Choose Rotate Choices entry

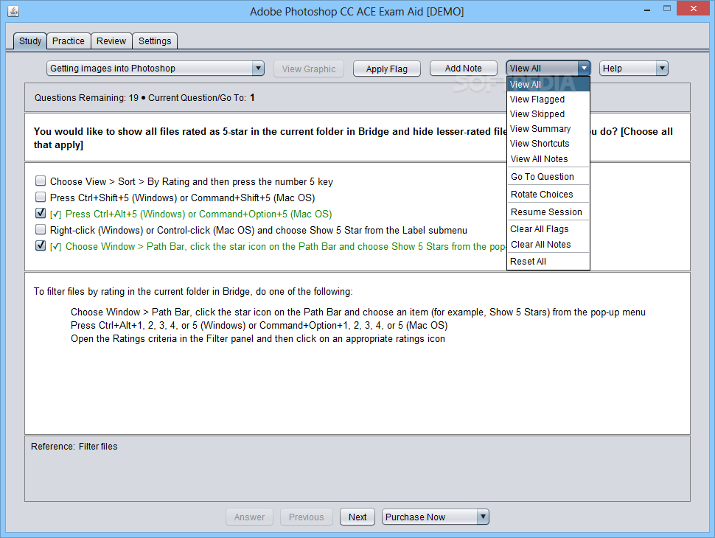coord(548,195)
